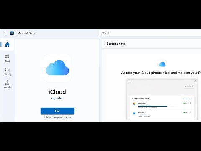Click the Microsoft Store logo icon

click(x=12, y=33)
